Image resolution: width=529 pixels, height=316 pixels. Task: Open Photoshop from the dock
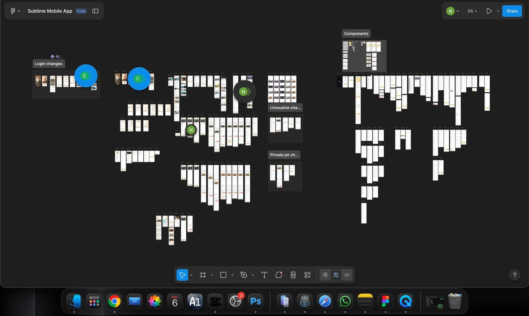click(x=255, y=301)
